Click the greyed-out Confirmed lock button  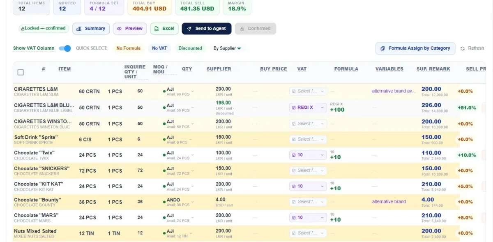pos(256,29)
